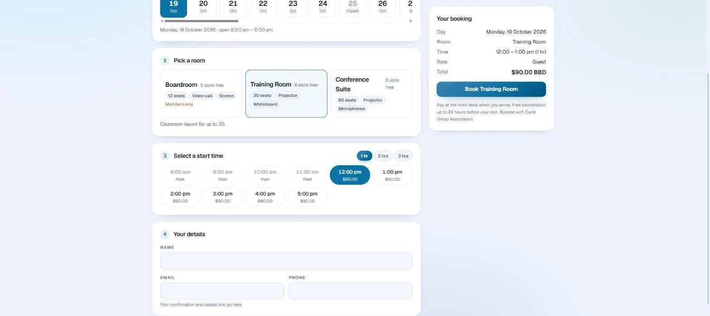Click the '60 seats' tag

click(x=347, y=100)
